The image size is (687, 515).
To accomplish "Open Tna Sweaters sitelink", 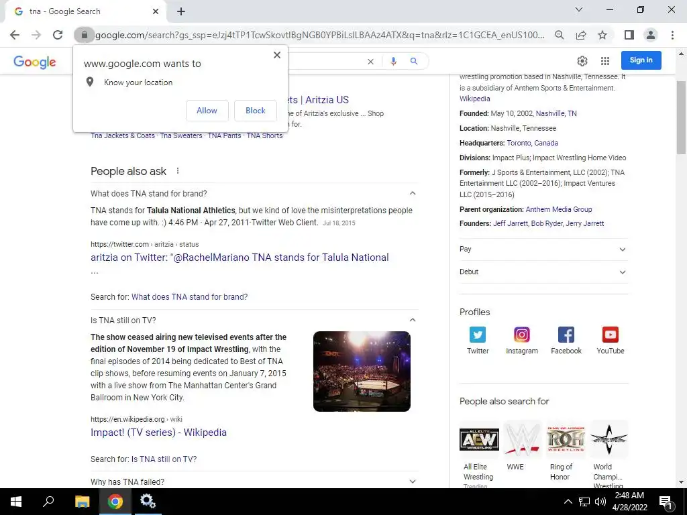I will point(181,135).
